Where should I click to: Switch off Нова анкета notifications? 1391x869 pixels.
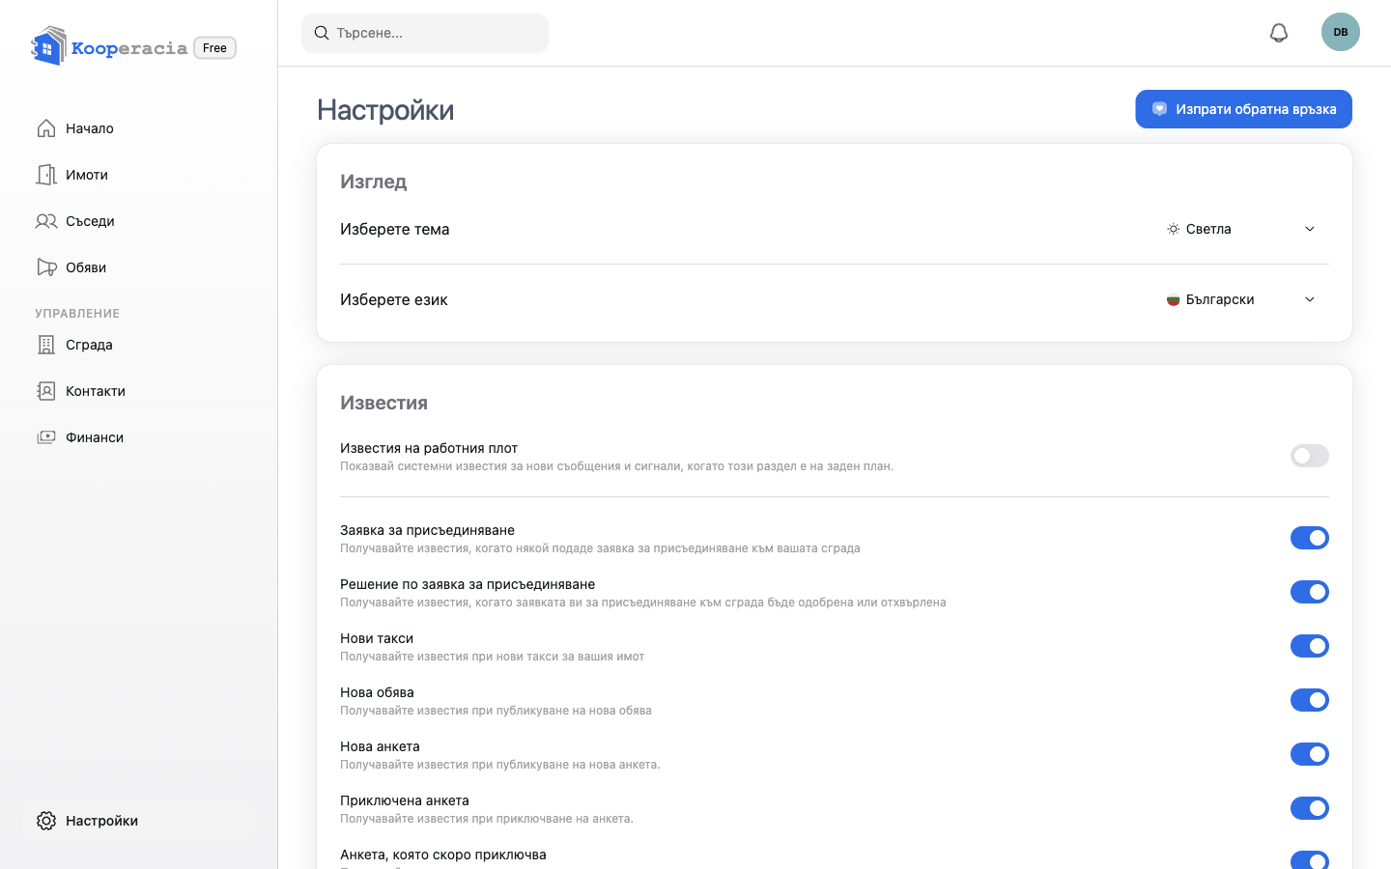point(1310,754)
